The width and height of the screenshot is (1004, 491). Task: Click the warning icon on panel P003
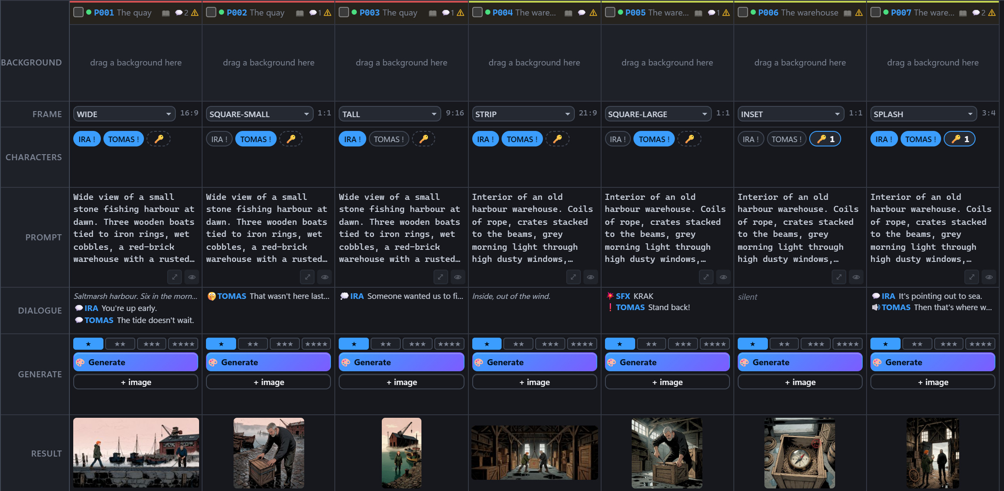tap(461, 13)
